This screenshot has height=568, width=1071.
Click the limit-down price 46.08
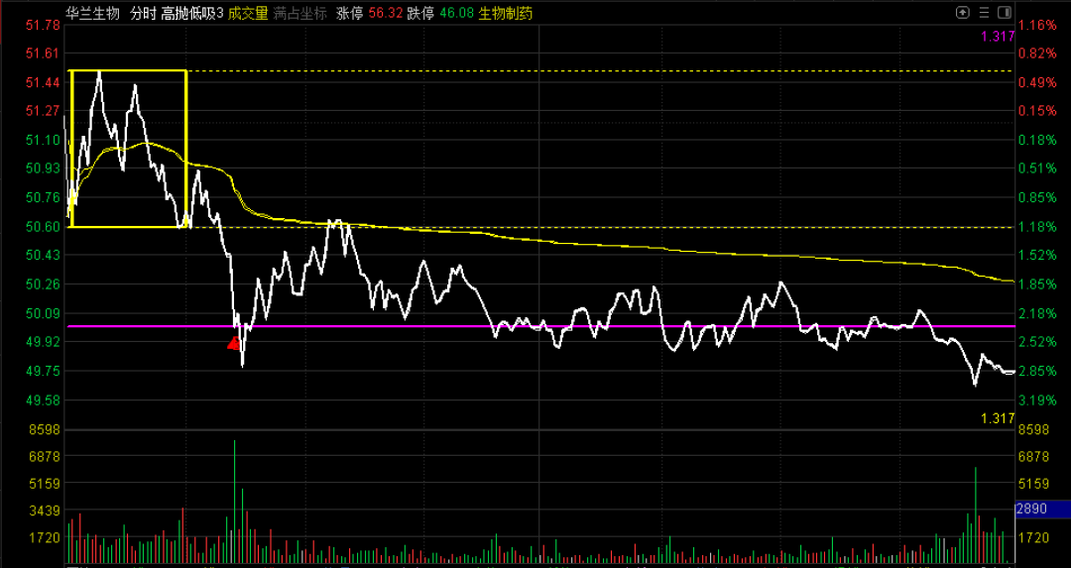[x=456, y=13]
